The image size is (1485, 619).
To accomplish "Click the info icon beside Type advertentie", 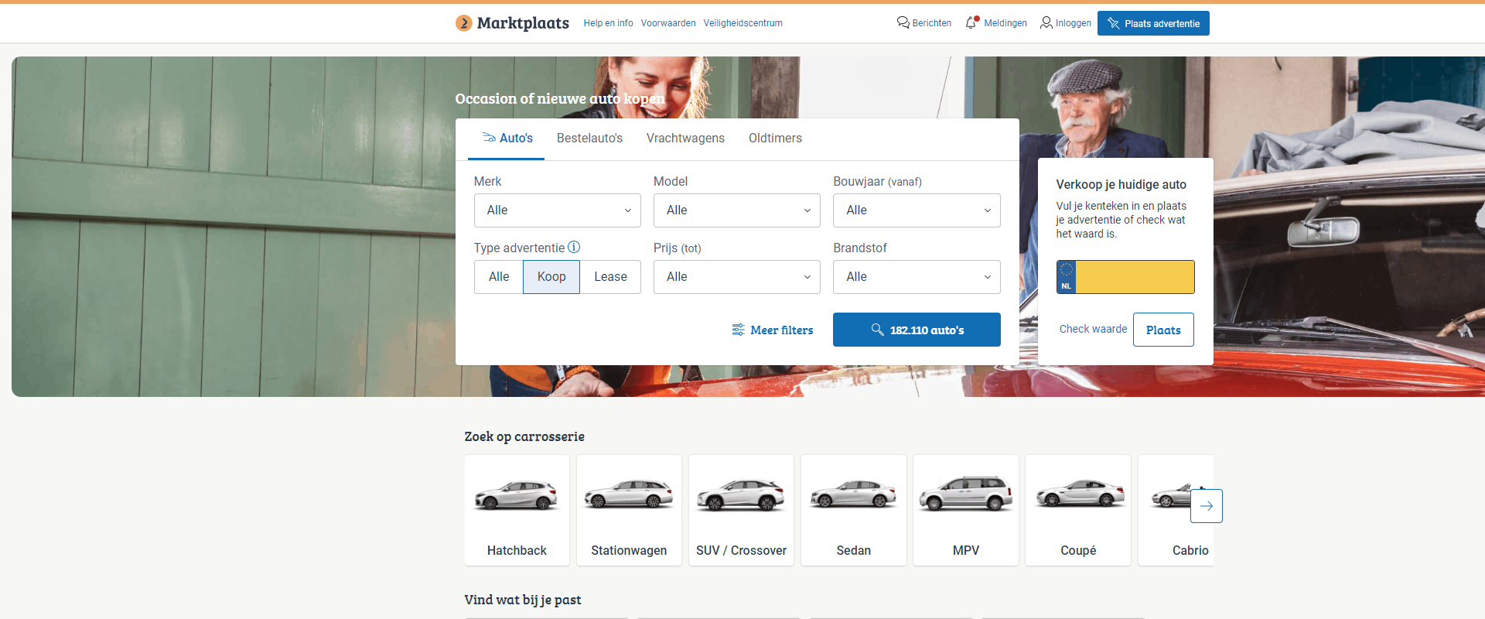I will (x=574, y=248).
